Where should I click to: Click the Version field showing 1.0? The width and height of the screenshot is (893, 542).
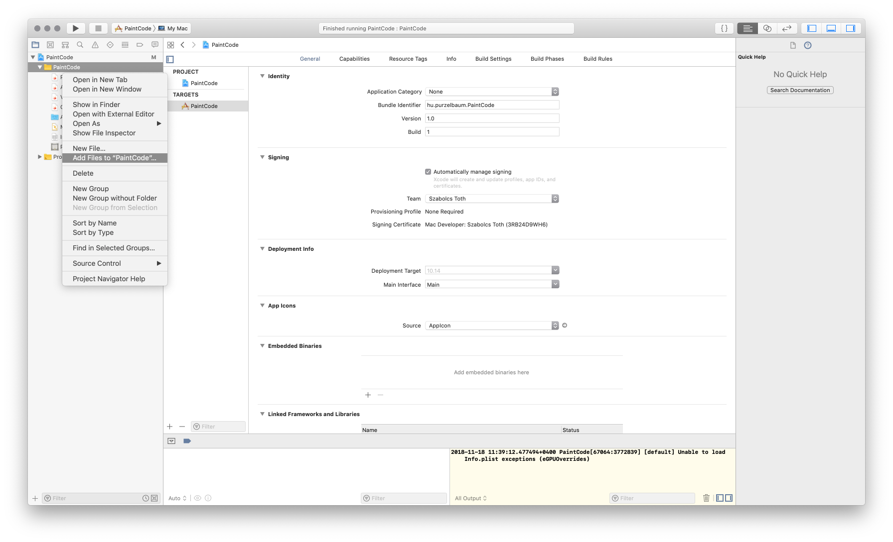click(492, 118)
